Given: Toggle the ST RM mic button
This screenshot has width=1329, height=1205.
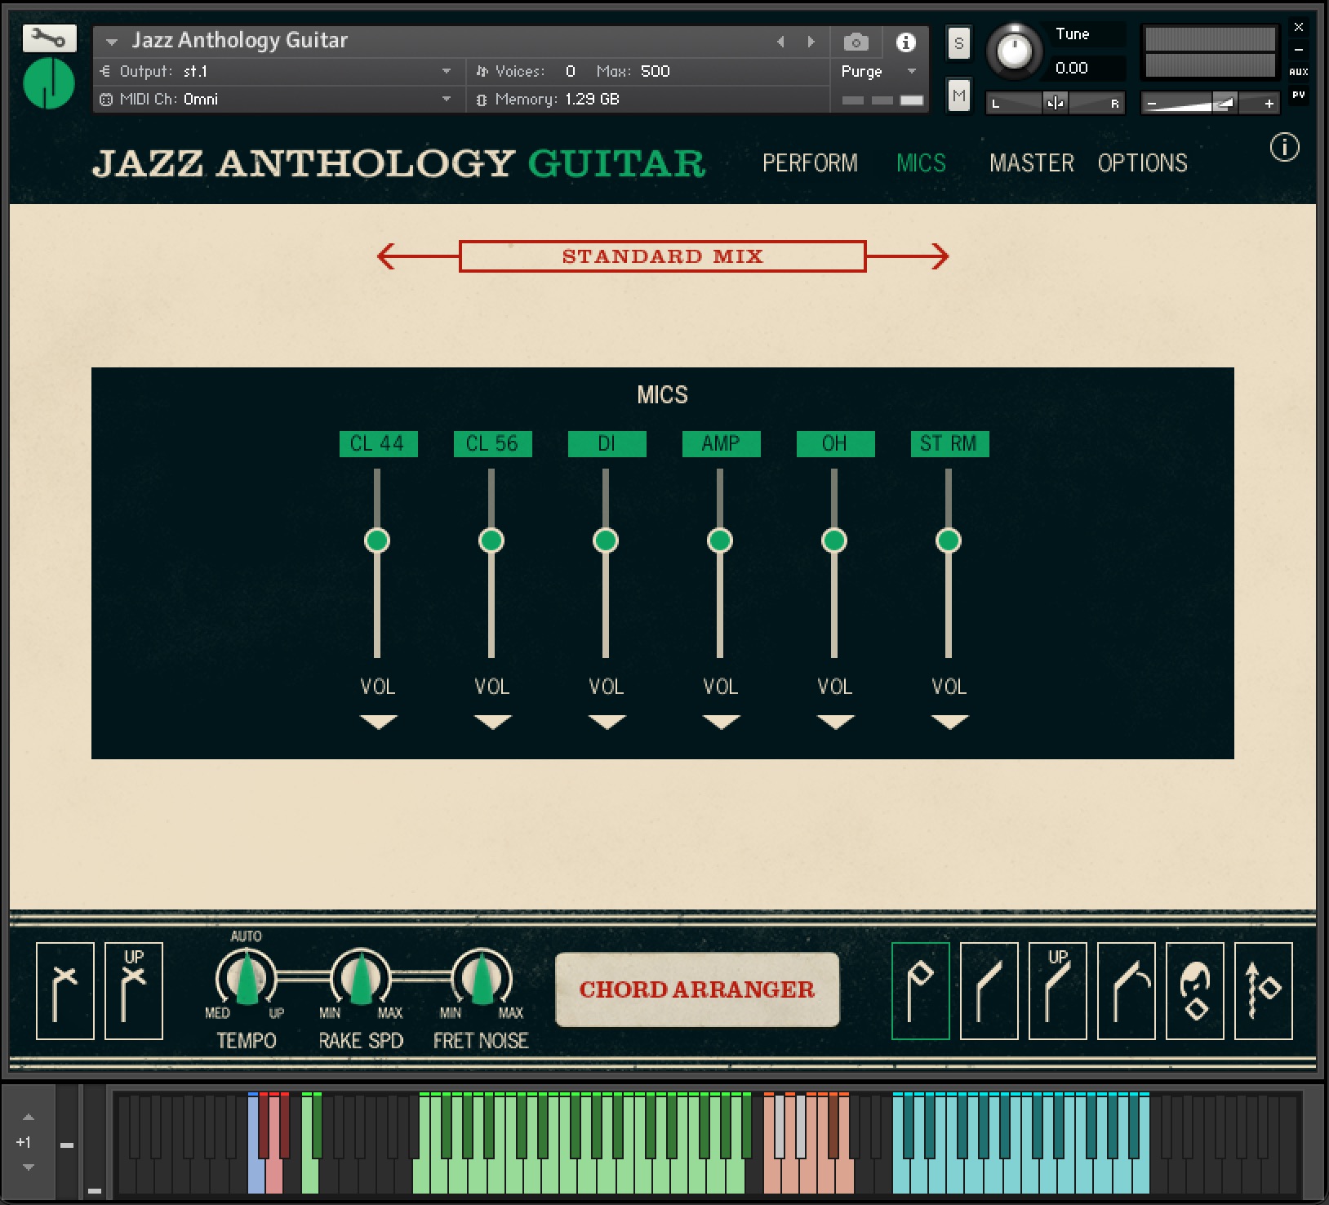Looking at the screenshot, I should tap(949, 443).
